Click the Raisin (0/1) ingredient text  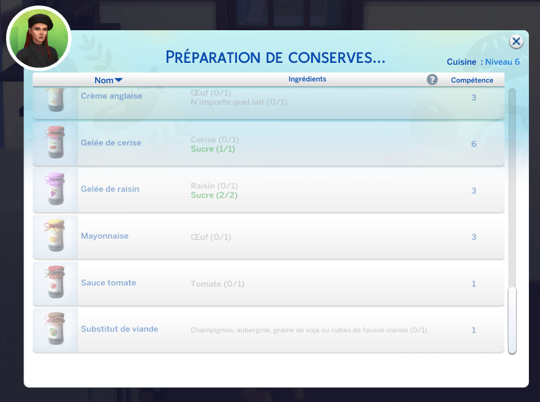214,186
